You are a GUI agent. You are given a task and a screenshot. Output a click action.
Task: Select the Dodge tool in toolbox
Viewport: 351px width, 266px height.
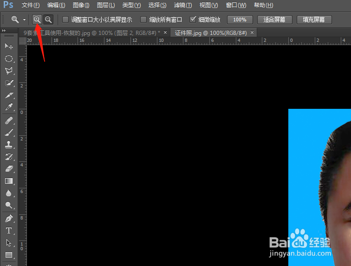point(9,205)
